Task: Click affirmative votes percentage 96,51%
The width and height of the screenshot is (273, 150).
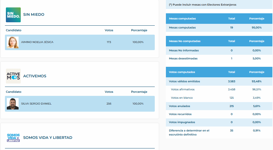Action: point(257,89)
